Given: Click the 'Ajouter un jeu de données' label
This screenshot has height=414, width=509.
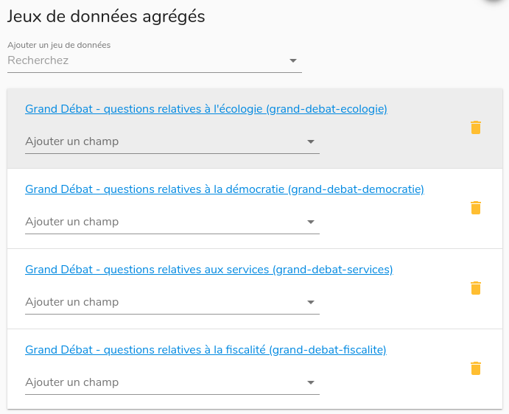Looking at the screenshot, I should coord(59,45).
